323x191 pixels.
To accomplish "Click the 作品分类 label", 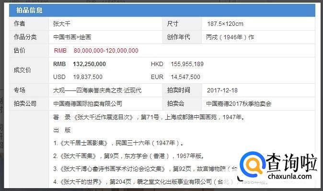I will (25, 37).
